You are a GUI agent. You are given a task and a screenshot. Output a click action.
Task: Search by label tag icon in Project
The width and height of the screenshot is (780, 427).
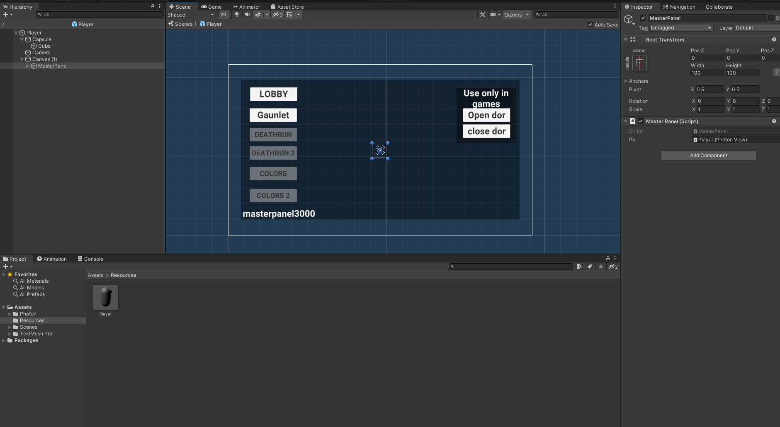[x=590, y=267]
